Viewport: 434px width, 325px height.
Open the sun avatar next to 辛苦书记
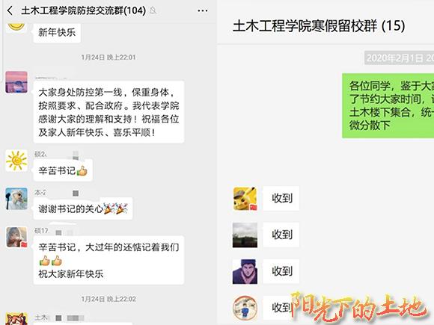click(x=16, y=161)
